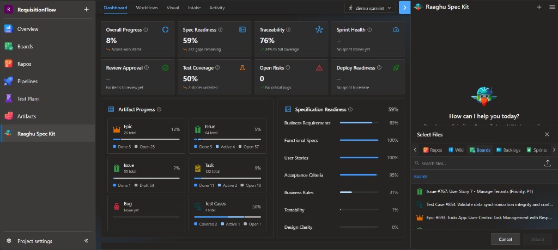Screen dimensions: 558x250
Task: Click the Test Coverage flask icon
Action: coord(242,68)
